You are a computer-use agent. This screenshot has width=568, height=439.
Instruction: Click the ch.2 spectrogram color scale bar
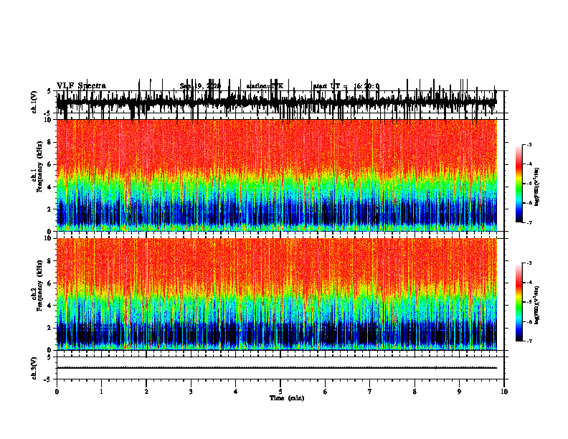point(519,302)
